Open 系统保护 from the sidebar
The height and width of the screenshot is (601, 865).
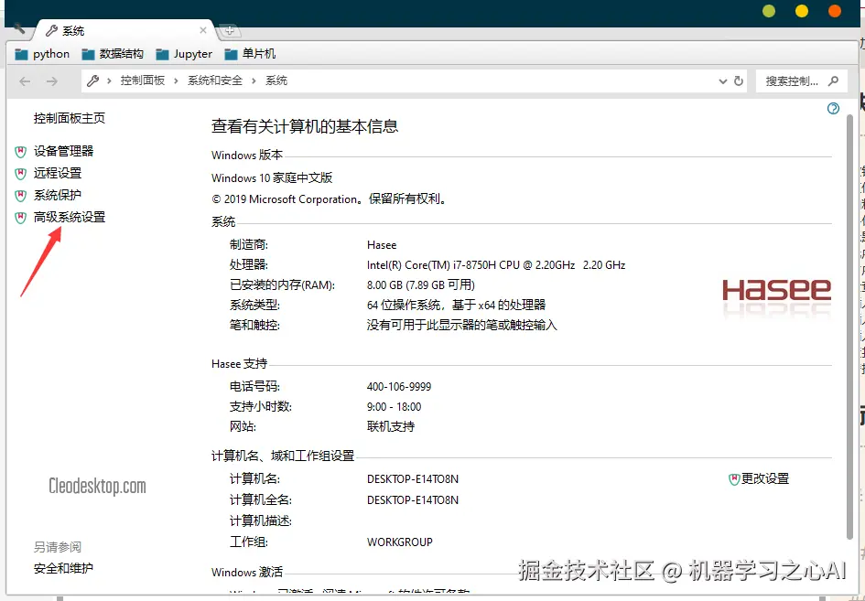click(x=58, y=195)
